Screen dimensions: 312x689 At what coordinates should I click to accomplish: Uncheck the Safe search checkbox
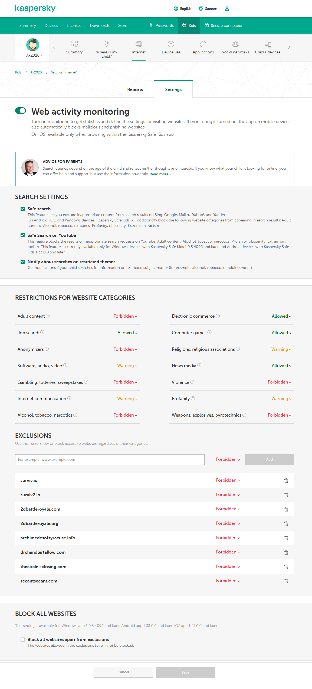(23, 209)
